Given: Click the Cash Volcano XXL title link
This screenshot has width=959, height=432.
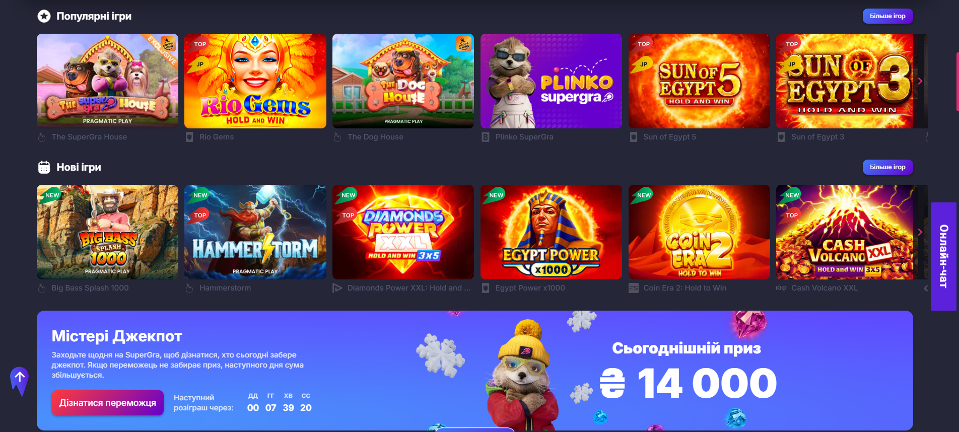Looking at the screenshot, I should [824, 288].
